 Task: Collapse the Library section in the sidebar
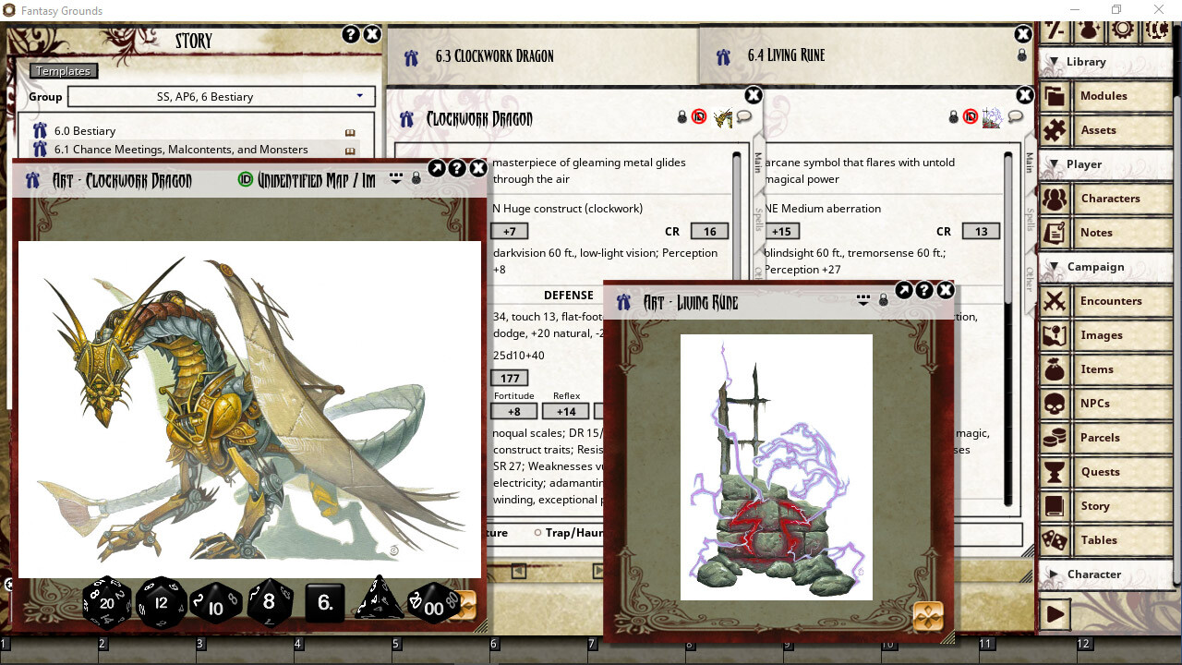click(x=1054, y=61)
